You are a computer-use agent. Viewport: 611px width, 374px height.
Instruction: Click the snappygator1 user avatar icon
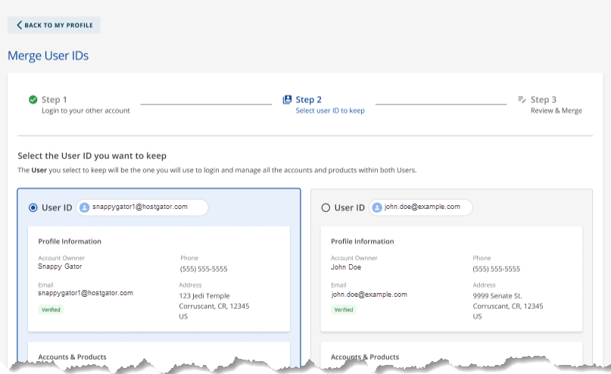tap(84, 207)
